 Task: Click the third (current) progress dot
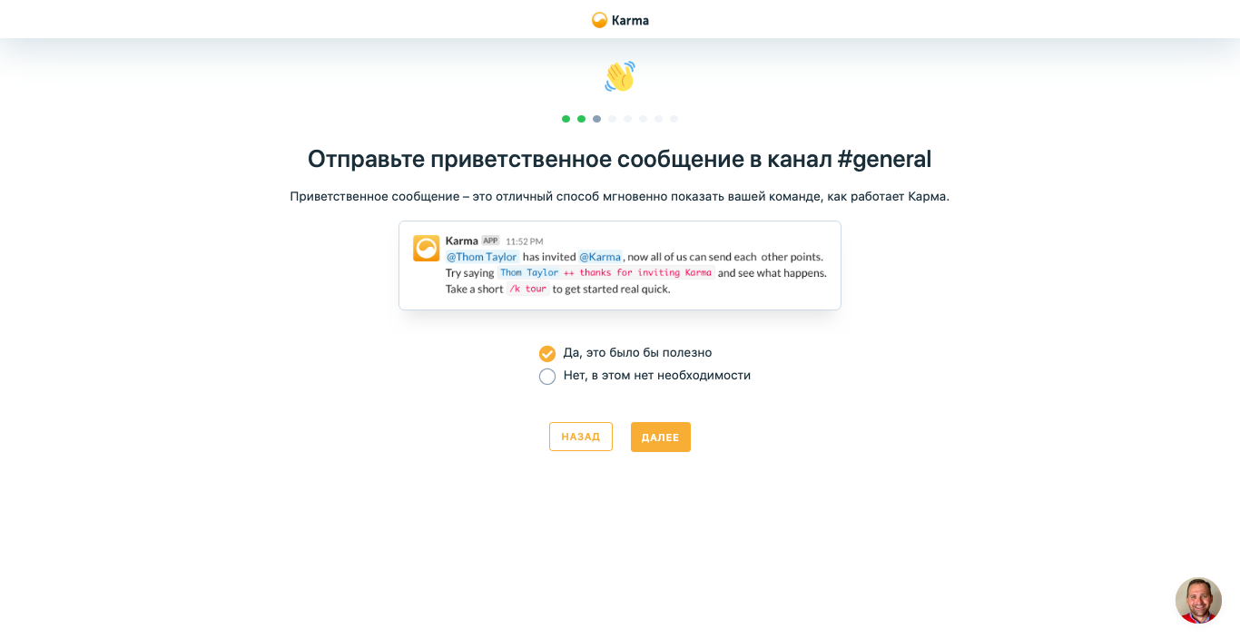tap(597, 119)
